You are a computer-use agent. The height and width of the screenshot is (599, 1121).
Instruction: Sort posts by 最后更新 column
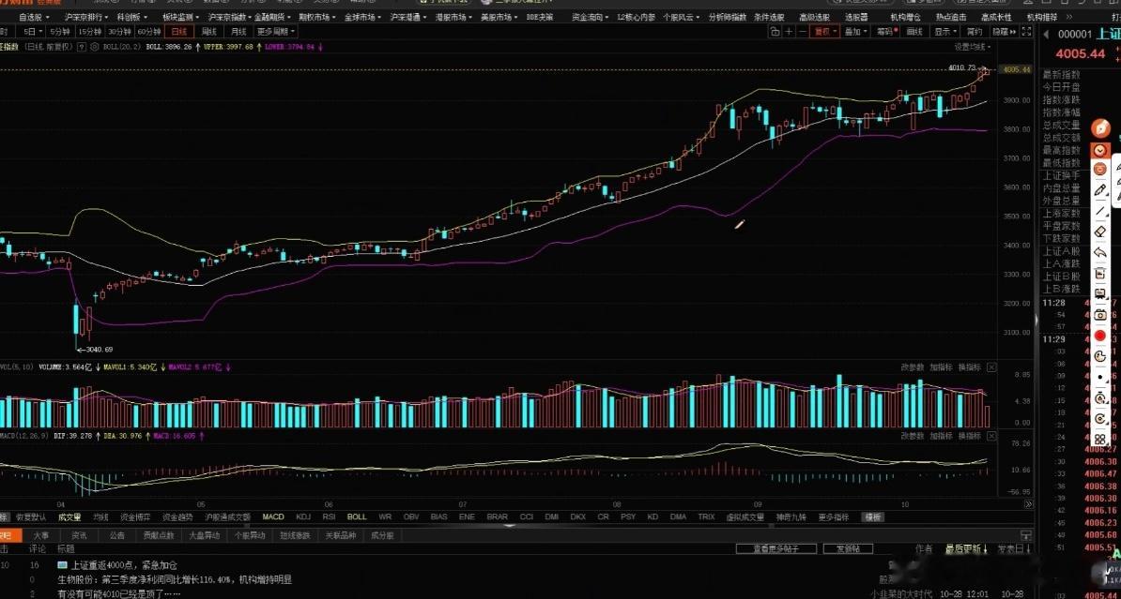[x=967, y=548]
